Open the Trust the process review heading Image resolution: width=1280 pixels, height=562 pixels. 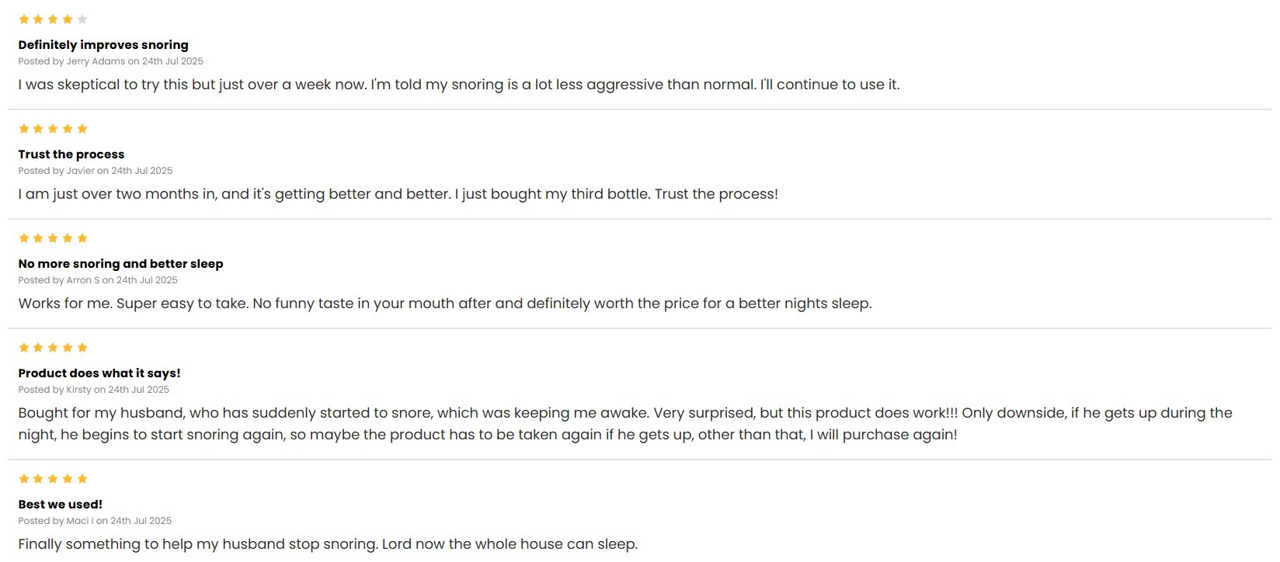pyautogui.click(x=71, y=154)
